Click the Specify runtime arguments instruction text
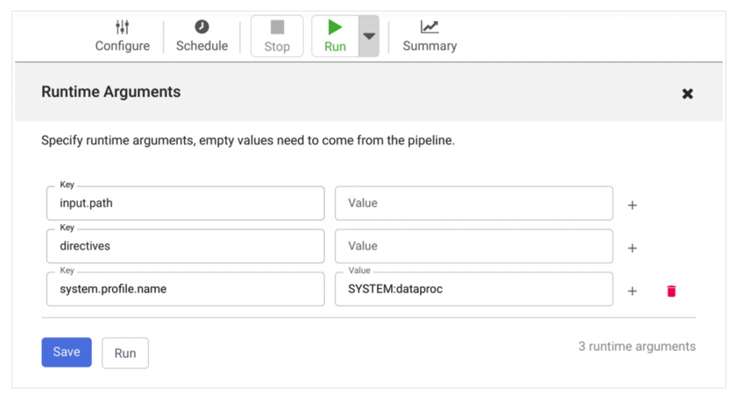This screenshot has width=737, height=393. pos(248,140)
